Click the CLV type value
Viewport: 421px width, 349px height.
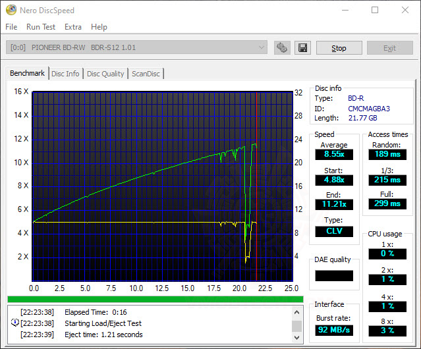pos(334,231)
